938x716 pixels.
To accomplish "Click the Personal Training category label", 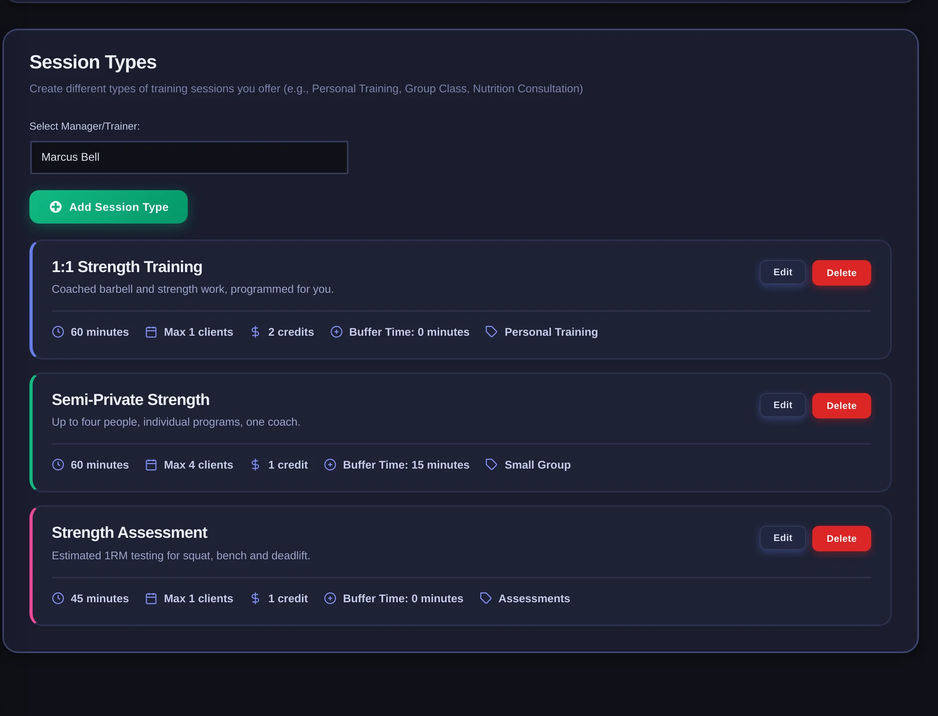I will point(551,332).
